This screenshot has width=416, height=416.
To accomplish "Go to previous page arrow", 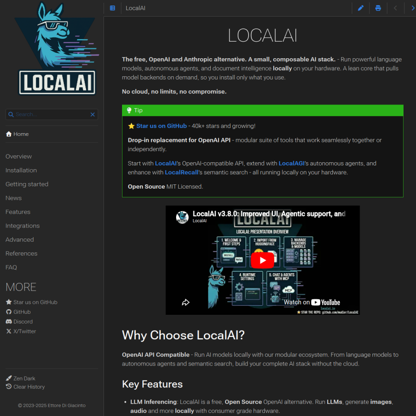I will tap(395, 8).
